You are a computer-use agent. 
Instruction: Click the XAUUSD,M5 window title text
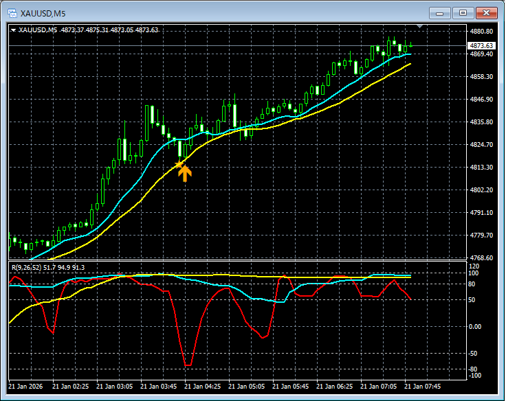tap(43, 14)
